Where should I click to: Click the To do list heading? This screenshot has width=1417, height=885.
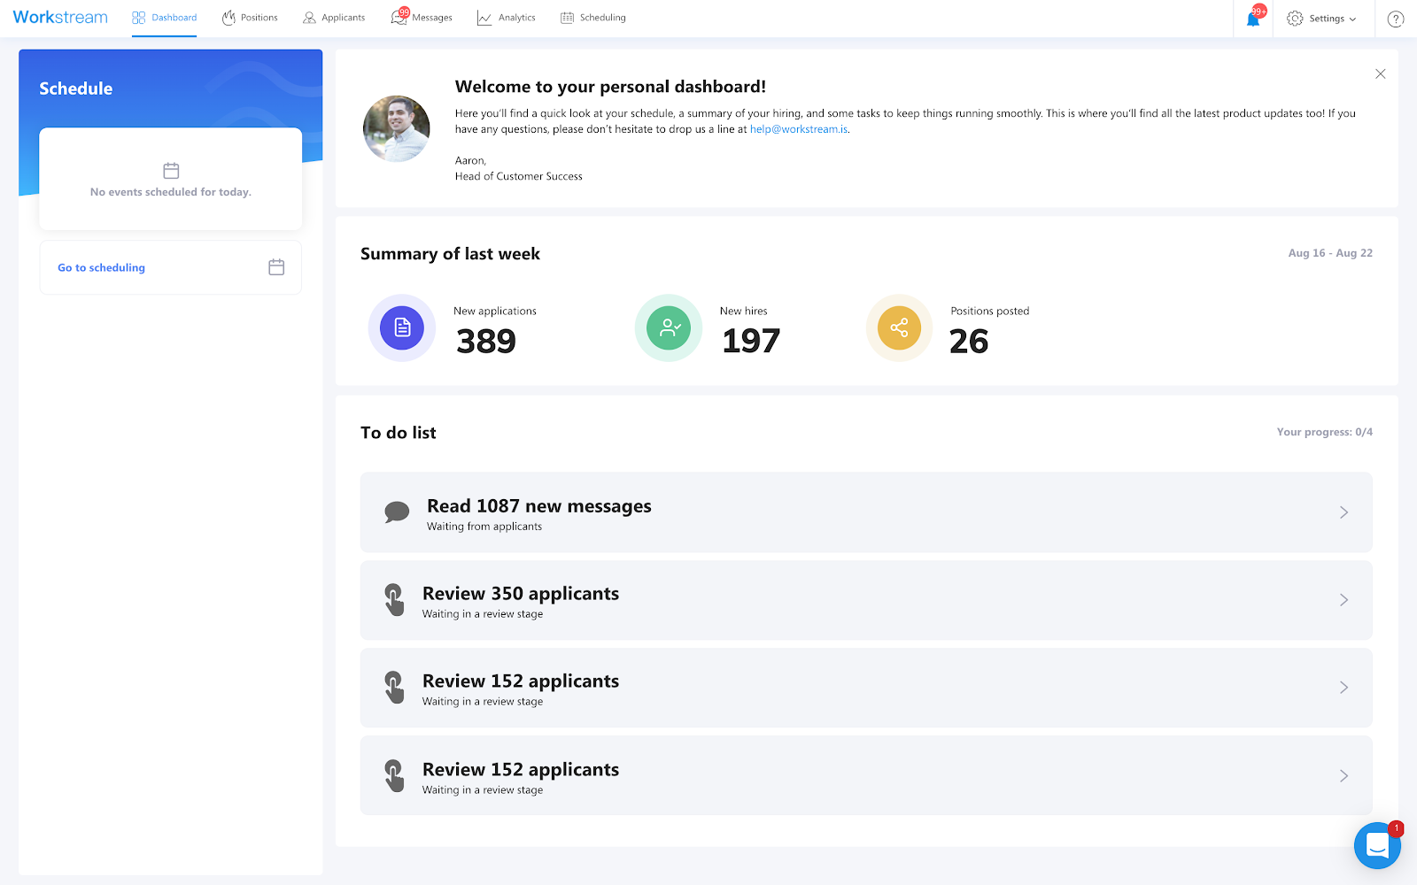[399, 433]
